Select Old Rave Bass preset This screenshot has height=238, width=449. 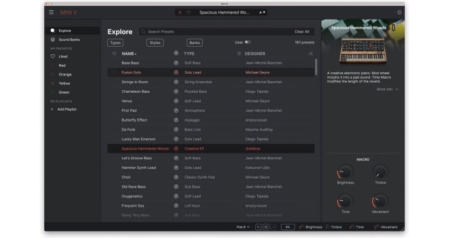click(211, 187)
